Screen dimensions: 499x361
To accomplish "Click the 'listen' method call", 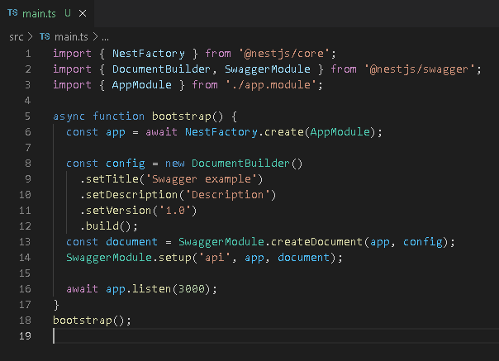I will [152, 289].
